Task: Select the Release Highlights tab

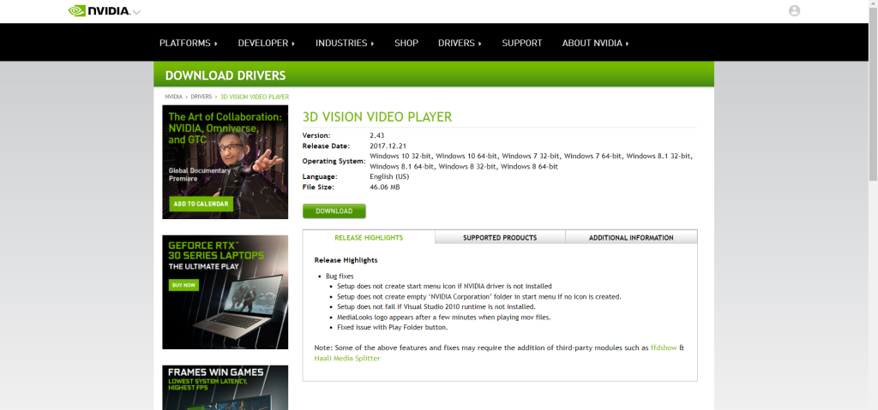Action: point(369,237)
